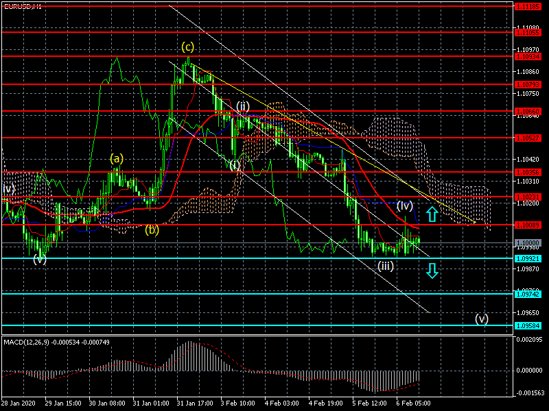Click the 1.10231 red price tag

tap(528, 197)
